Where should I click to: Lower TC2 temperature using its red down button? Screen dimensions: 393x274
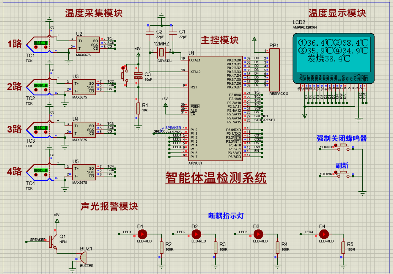[x=36, y=90]
